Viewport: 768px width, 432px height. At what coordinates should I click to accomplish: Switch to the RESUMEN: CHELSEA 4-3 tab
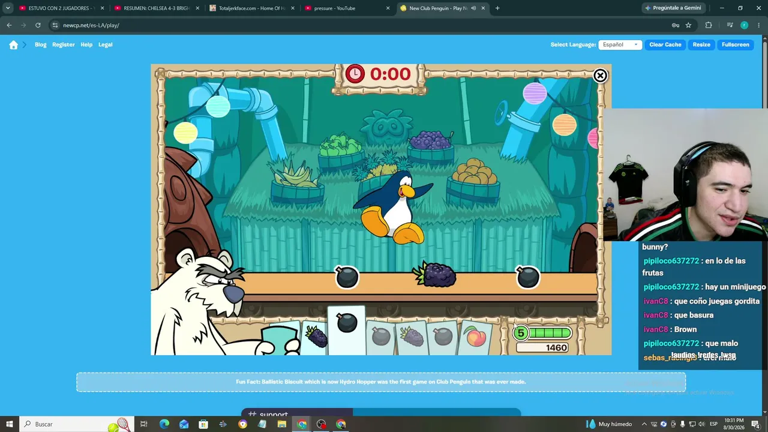(156, 8)
